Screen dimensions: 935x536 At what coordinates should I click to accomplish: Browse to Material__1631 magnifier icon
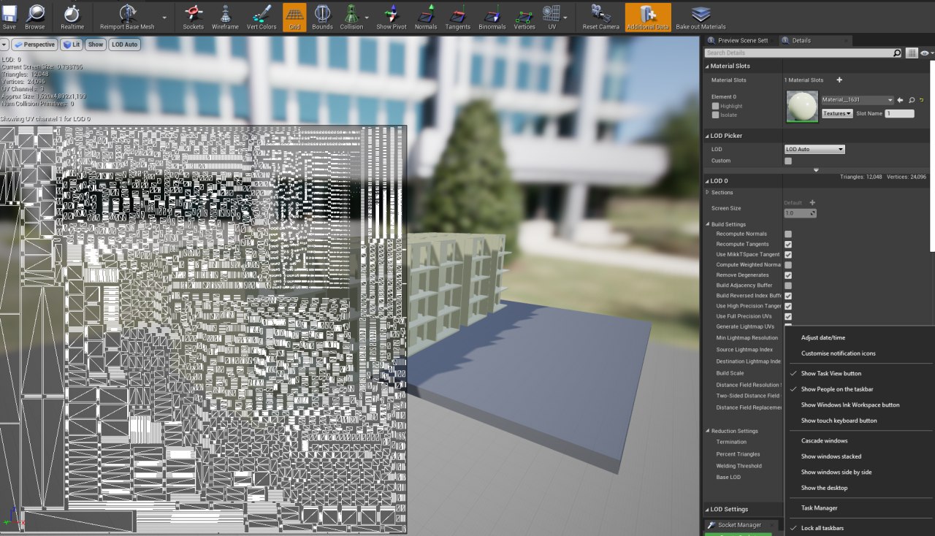tap(912, 100)
